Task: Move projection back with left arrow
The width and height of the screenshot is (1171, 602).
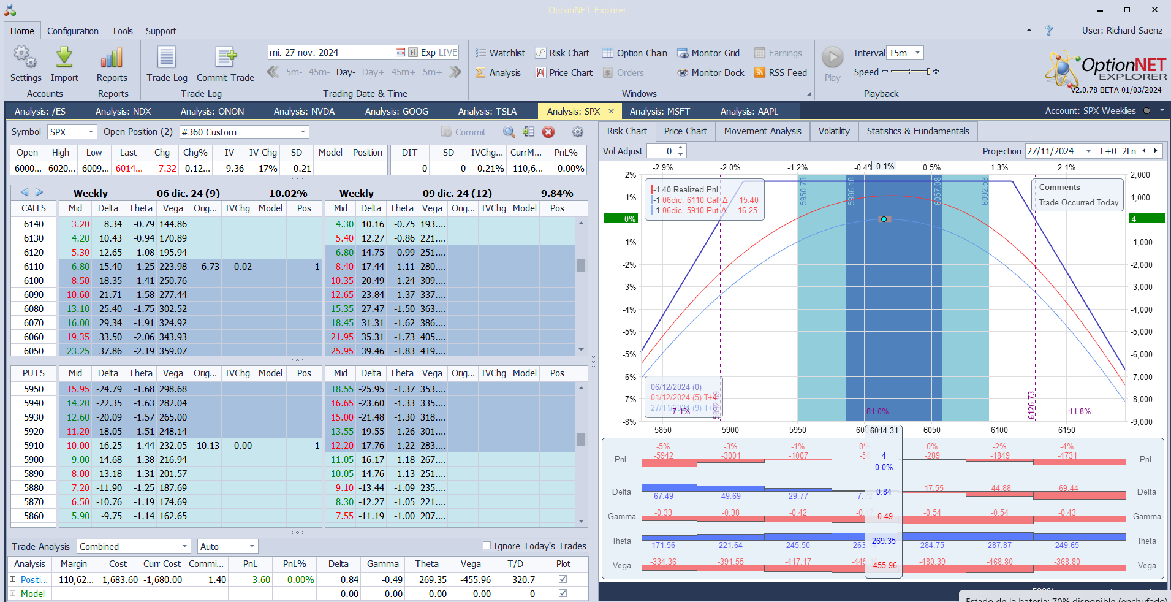Action: [x=1144, y=151]
